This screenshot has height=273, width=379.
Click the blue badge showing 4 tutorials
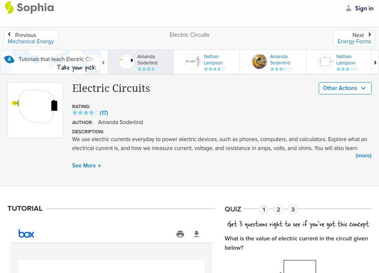[9, 59]
